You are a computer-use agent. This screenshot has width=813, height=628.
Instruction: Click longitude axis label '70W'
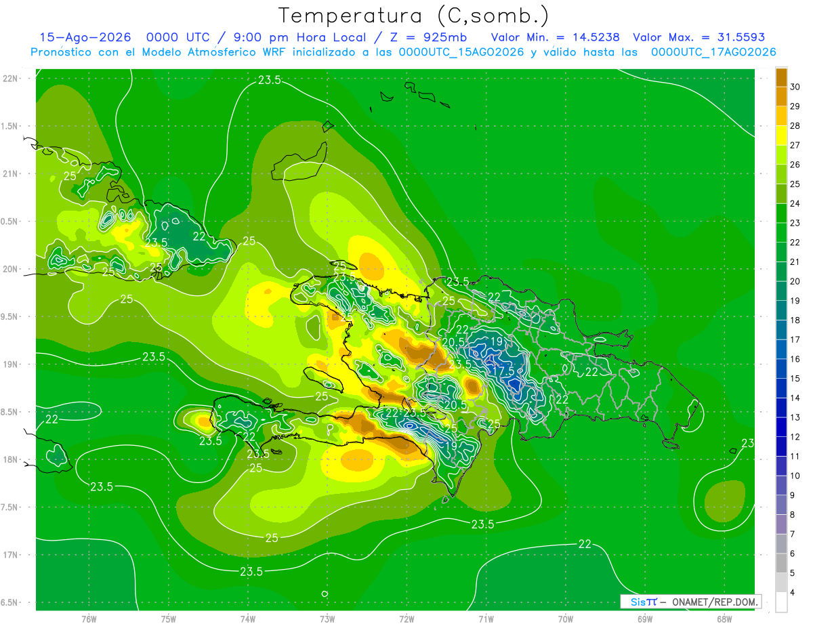pos(566,619)
